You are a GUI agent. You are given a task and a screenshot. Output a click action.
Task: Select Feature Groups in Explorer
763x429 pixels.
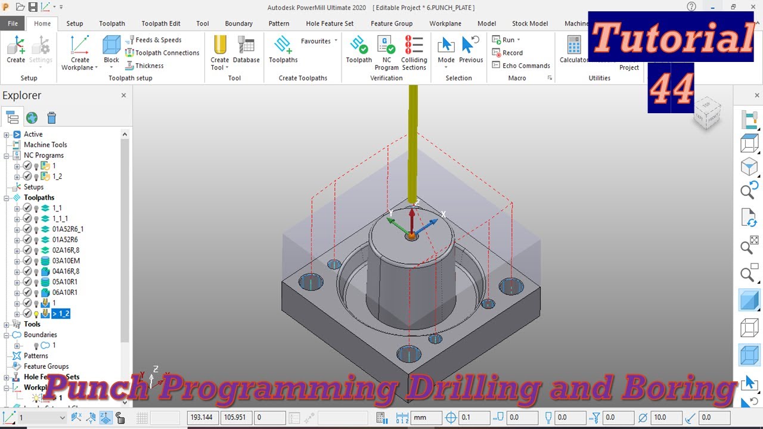pos(46,366)
